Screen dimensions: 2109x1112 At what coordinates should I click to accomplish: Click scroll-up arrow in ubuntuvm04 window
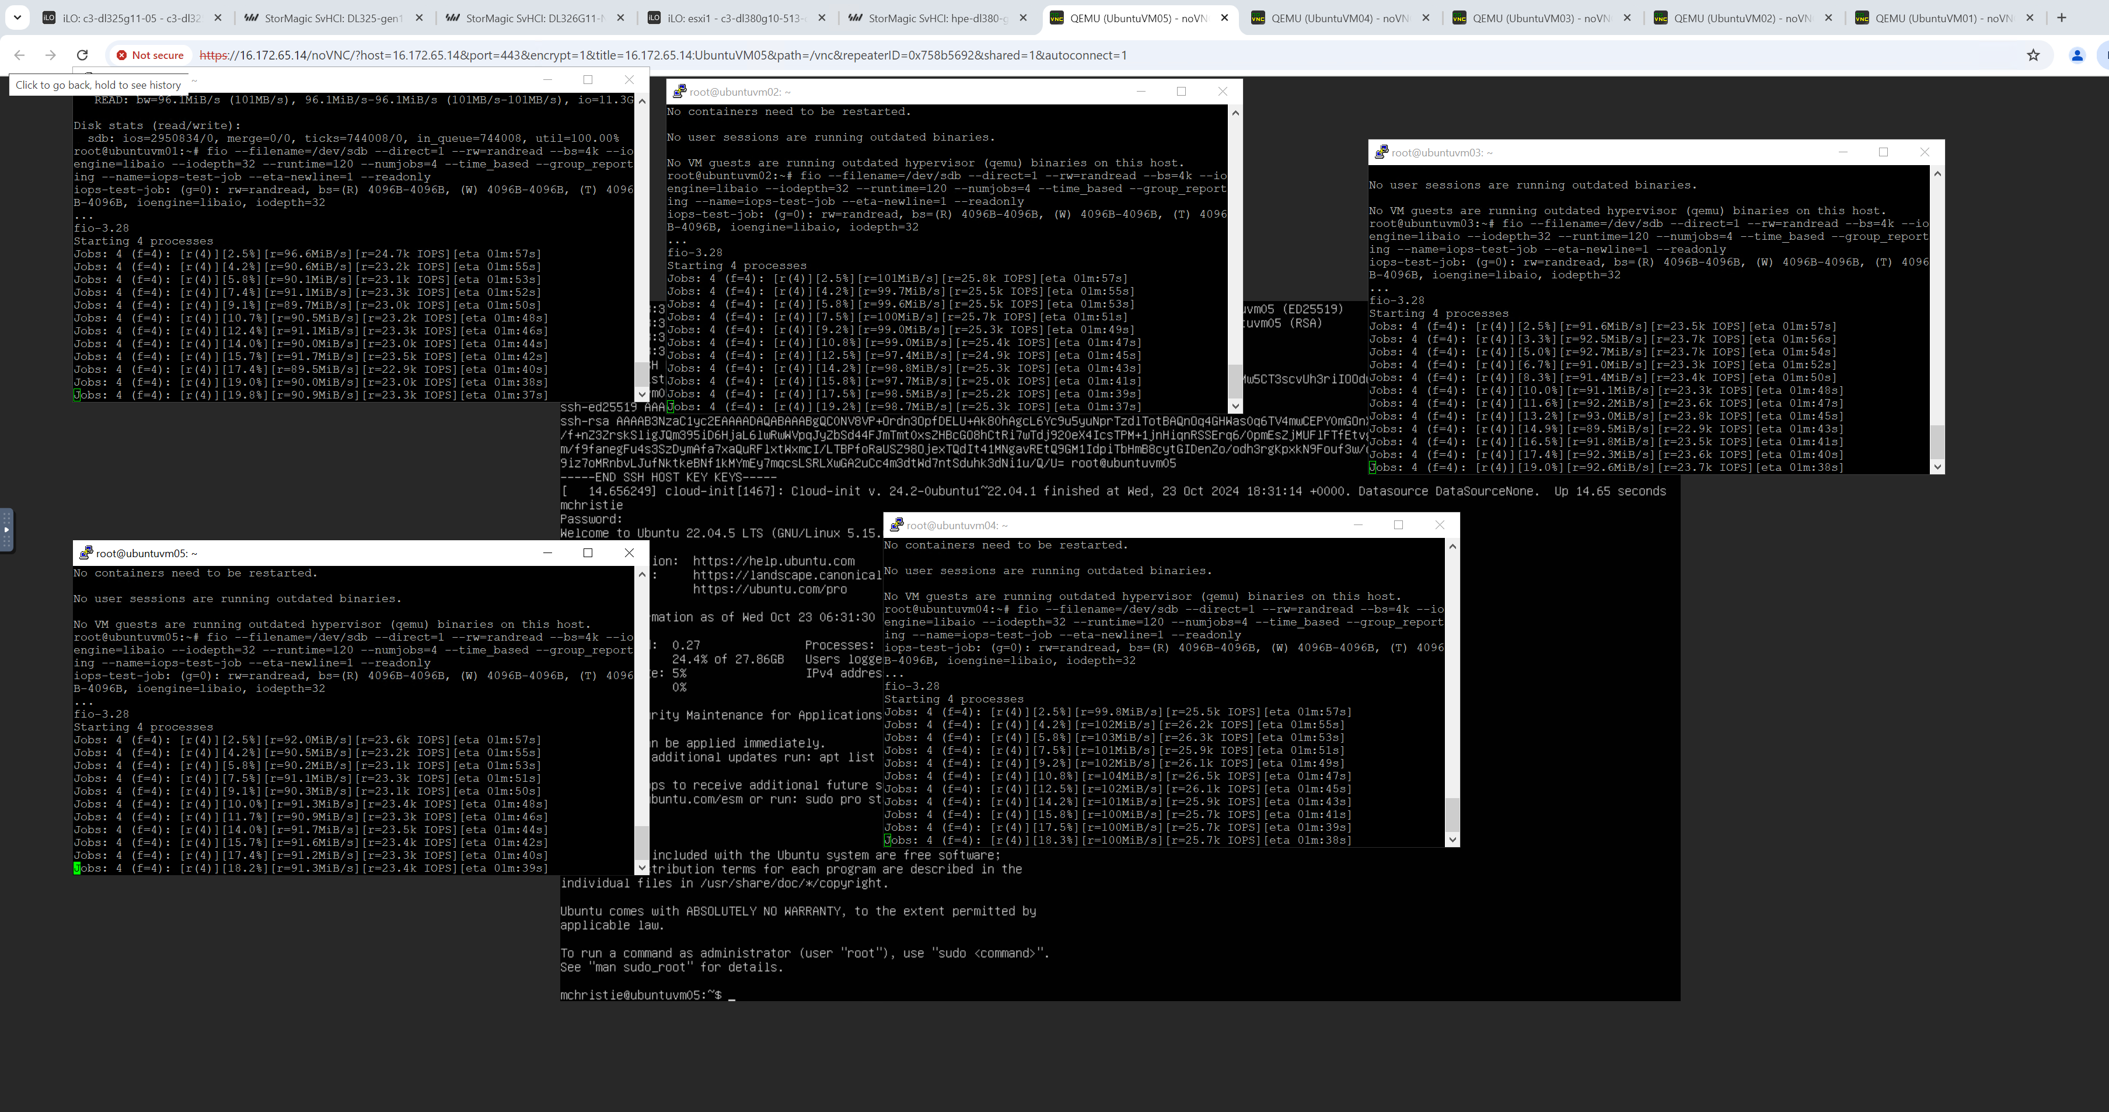[x=1452, y=545]
